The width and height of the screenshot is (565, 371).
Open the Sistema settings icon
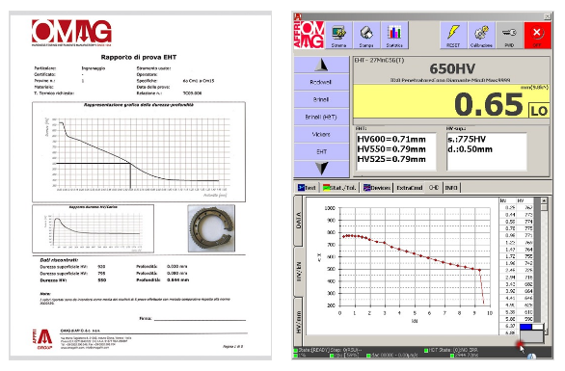point(338,36)
